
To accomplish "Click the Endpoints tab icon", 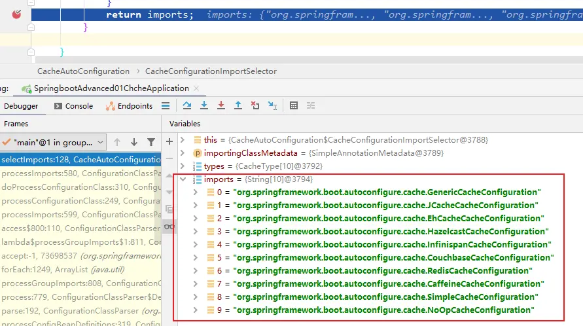I will [110, 106].
